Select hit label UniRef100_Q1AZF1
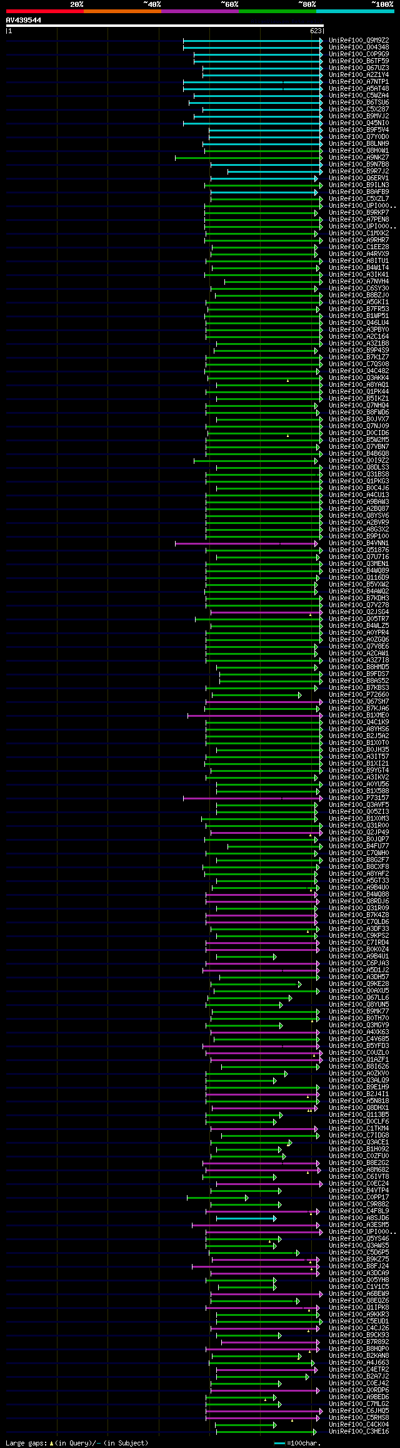400x1448 pixels. (x=359, y=1060)
